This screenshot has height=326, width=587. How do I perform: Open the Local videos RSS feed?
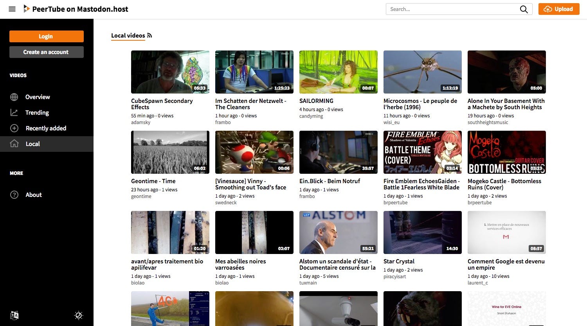coord(149,35)
